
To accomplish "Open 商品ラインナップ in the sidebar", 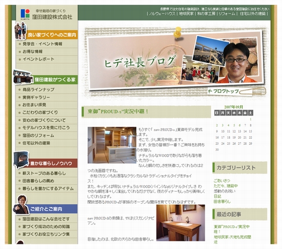I will (38, 89).
